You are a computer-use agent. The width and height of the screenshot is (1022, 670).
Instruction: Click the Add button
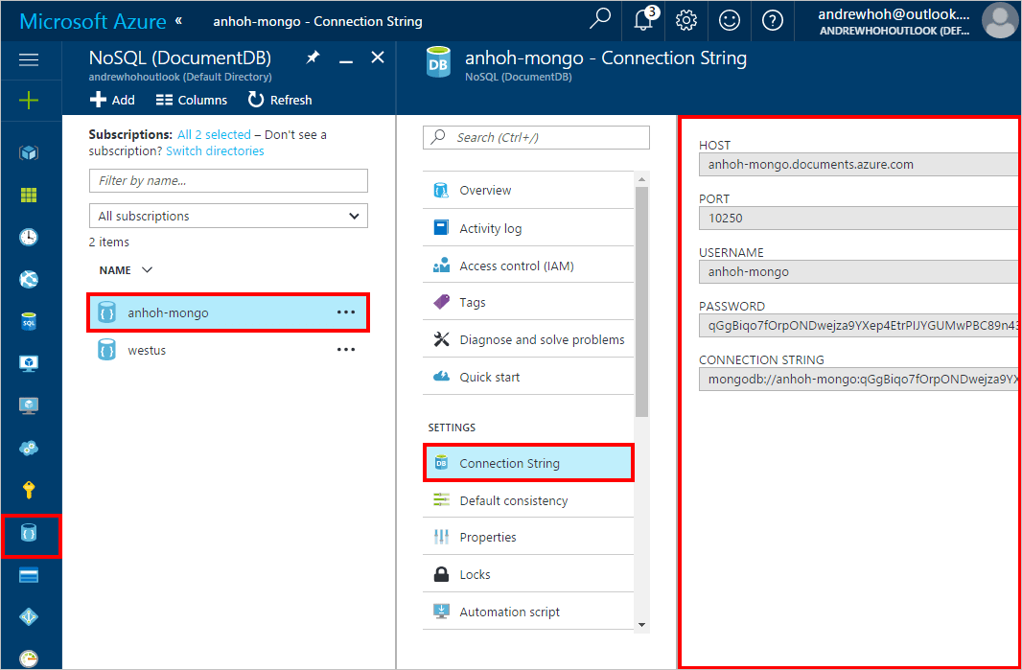111,100
